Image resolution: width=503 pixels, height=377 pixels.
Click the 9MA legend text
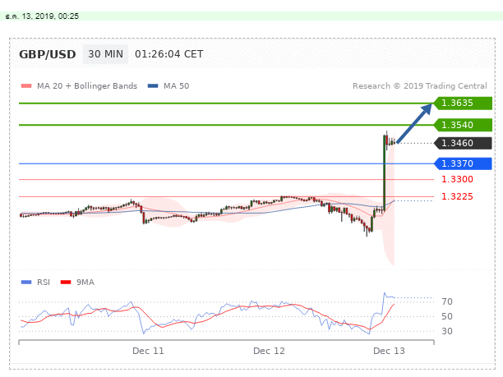tap(85, 282)
